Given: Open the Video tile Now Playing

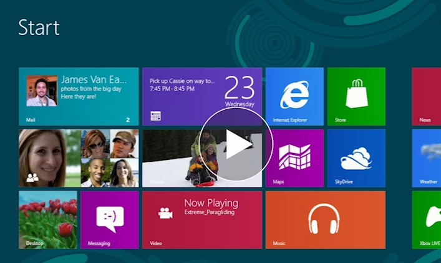Looking at the screenshot, I should (202, 220).
